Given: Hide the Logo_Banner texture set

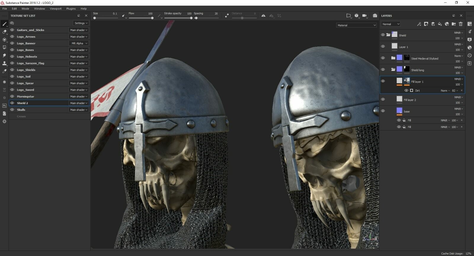Looking at the screenshot, I should [12, 43].
